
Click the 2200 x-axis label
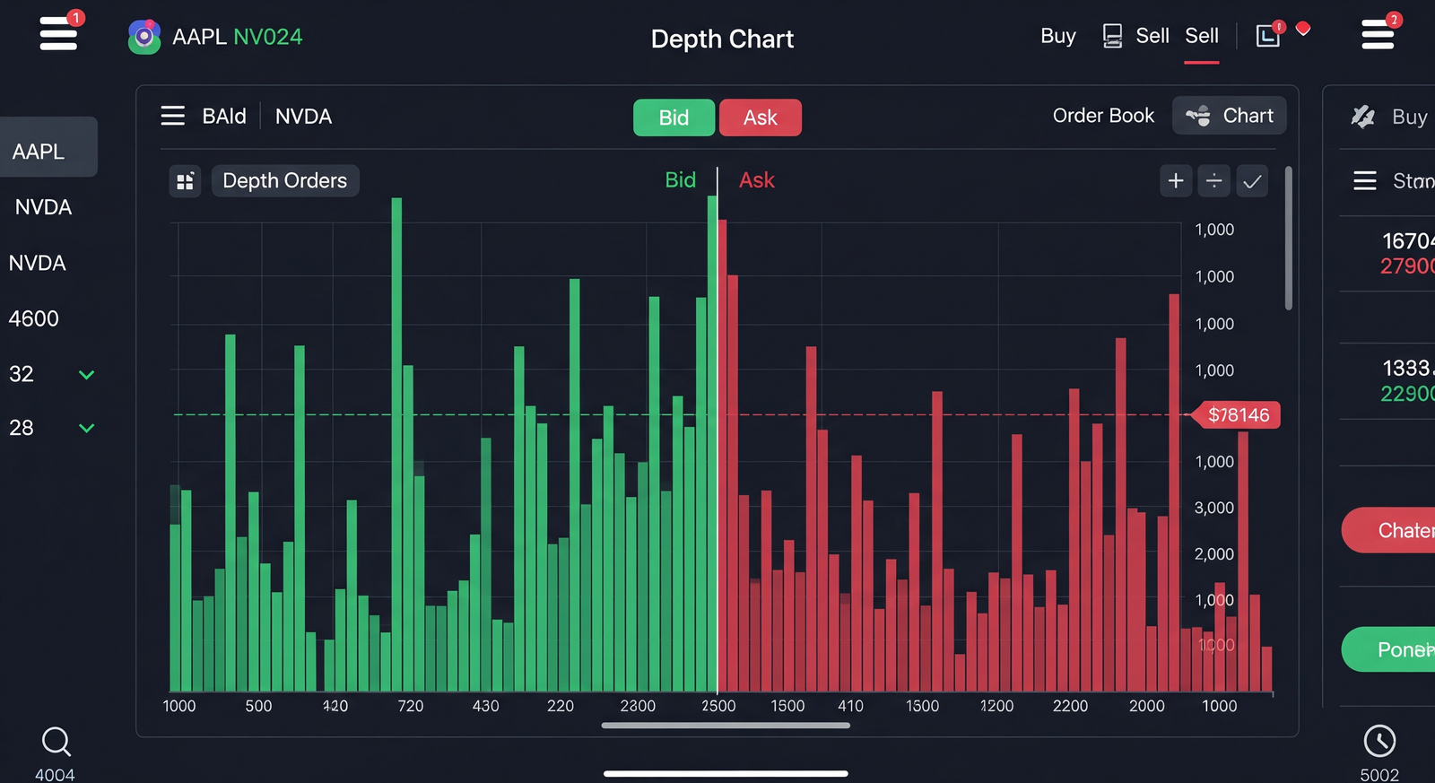pyautogui.click(x=1070, y=706)
